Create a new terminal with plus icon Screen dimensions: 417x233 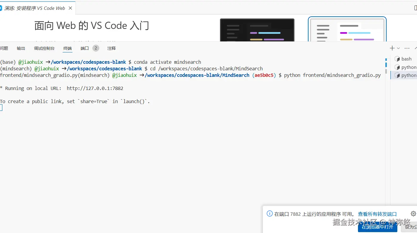click(x=392, y=48)
